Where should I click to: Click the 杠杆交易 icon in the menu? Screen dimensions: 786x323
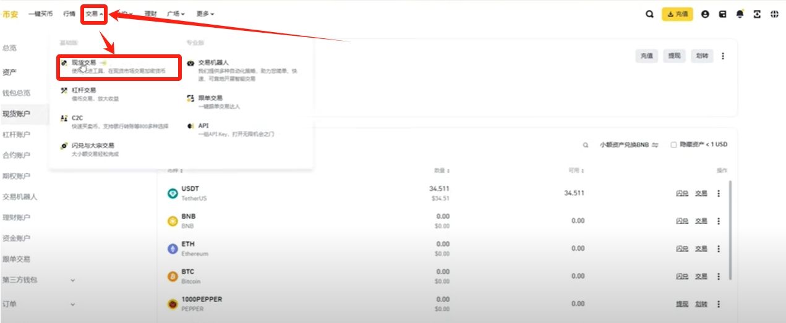[64, 90]
